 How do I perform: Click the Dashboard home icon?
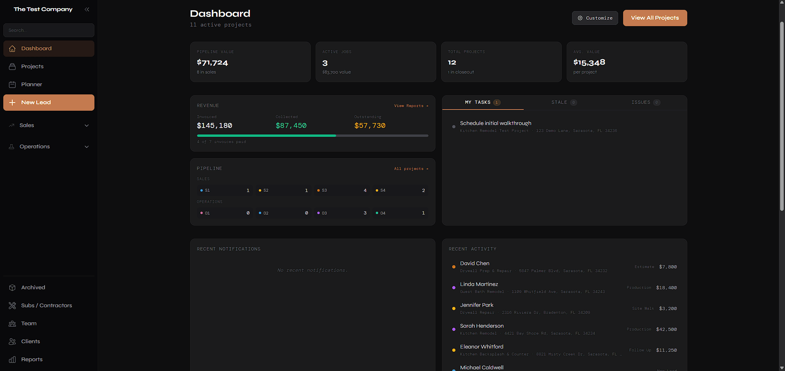click(12, 49)
